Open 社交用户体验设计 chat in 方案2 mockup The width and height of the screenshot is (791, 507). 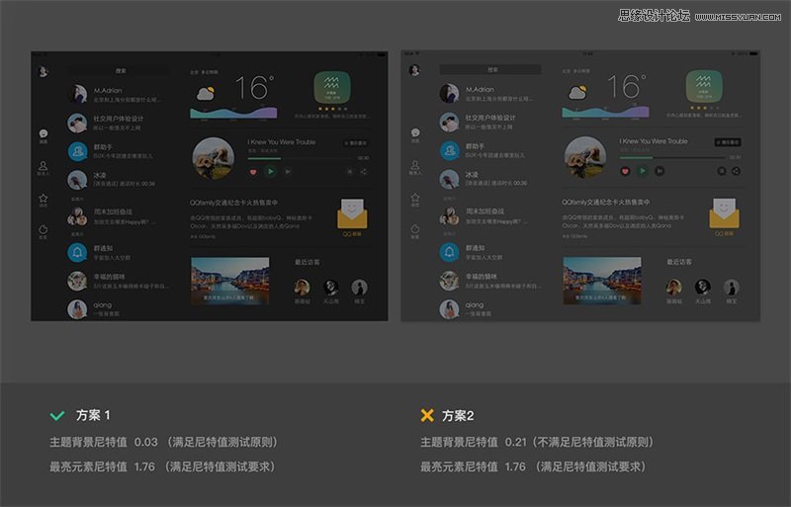point(490,122)
